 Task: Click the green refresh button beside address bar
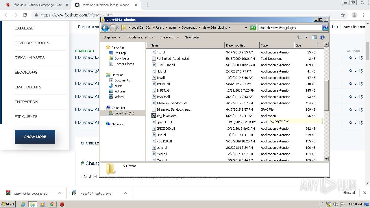pyautogui.click(x=253, y=28)
